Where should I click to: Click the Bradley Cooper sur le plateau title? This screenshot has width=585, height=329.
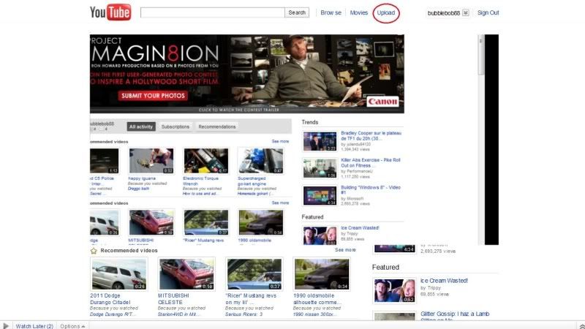(x=371, y=136)
